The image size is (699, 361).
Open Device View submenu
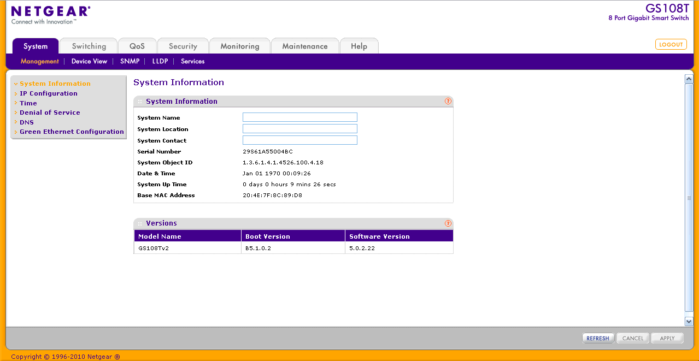[x=89, y=62]
